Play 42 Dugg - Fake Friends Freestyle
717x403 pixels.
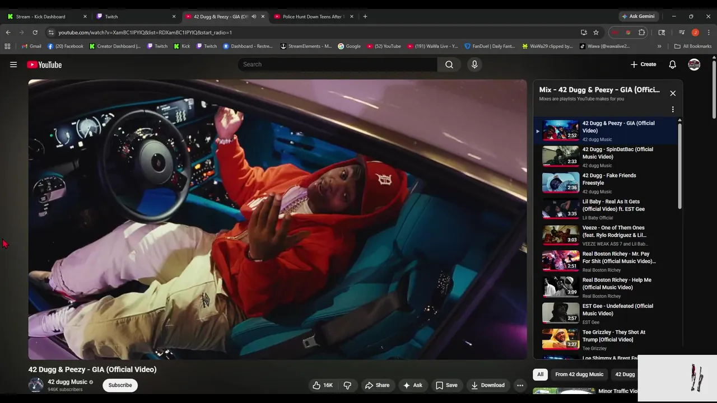[605, 183]
